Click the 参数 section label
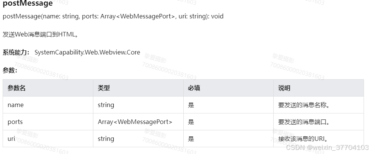This screenshot has height=154, width=370. 10,70
